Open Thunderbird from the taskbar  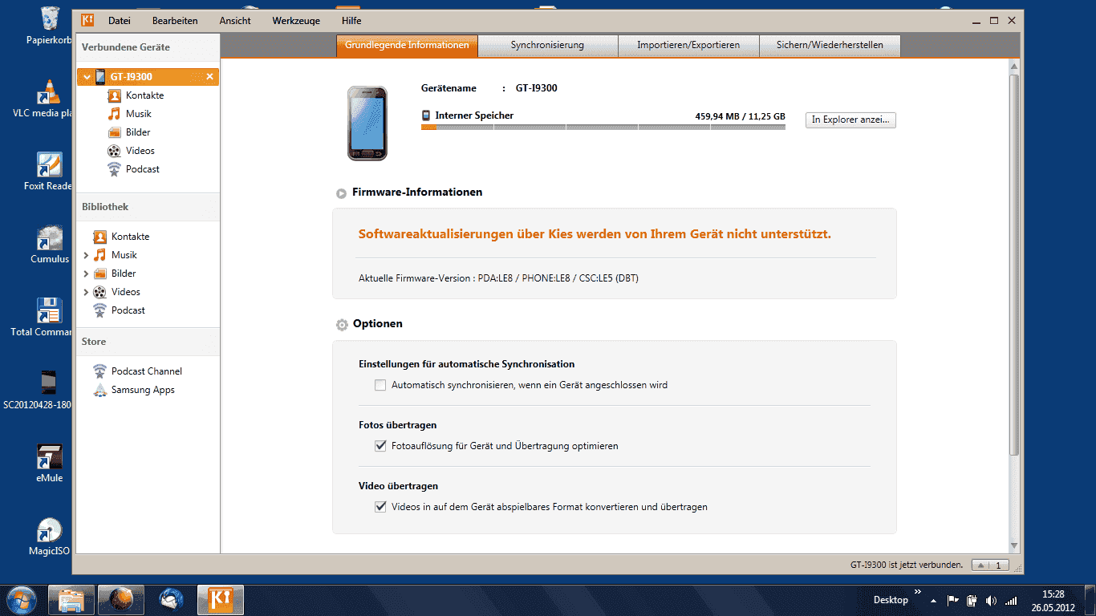click(170, 599)
